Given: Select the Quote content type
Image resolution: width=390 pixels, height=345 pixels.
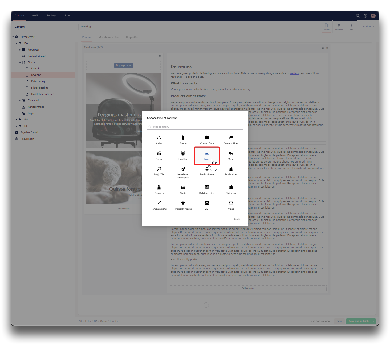Looking at the screenshot, I should tap(183, 189).
